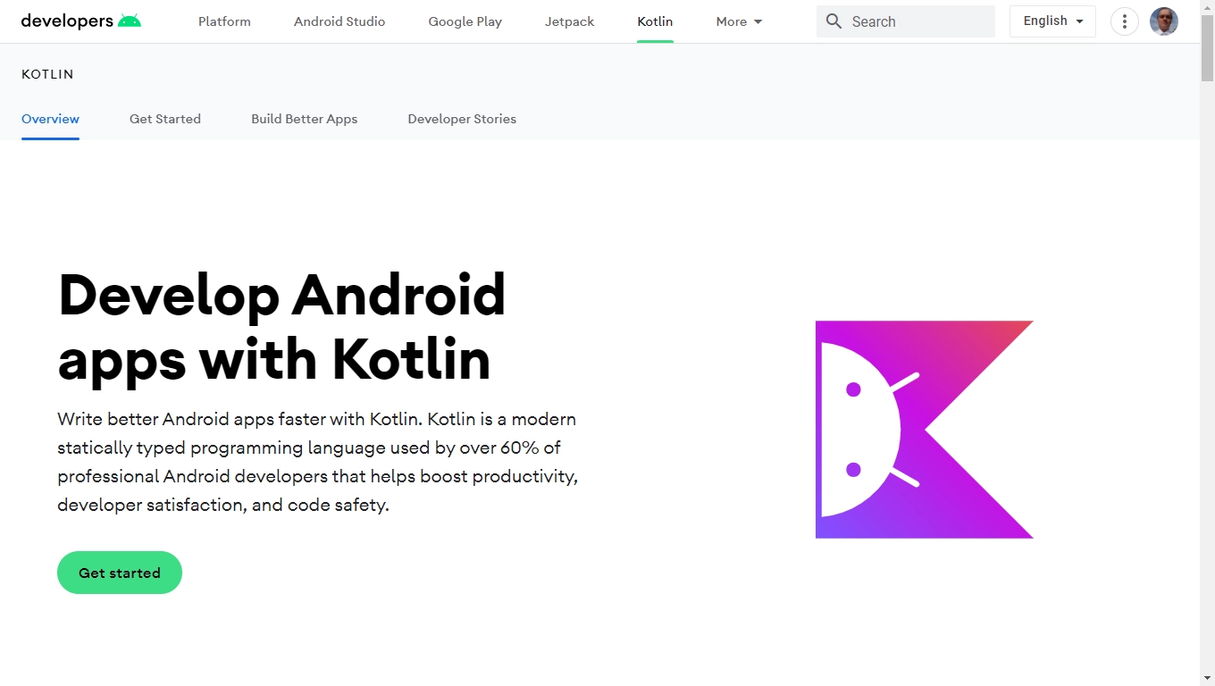This screenshot has width=1215, height=686.
Task: Select the Developer Stories tab
Action: pos(462,119)
